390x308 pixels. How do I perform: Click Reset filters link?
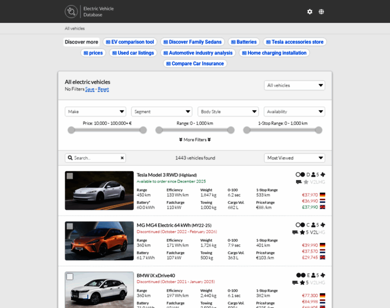(x=103, y=89)
